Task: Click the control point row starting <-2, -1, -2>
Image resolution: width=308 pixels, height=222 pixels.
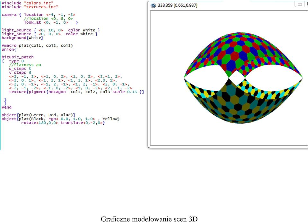Action: point(70,88)
